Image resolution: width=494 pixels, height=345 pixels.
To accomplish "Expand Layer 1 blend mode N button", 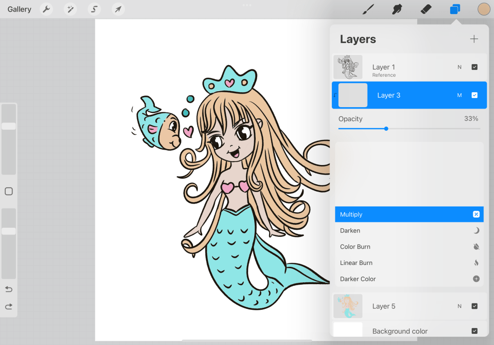I will point(459,67).
